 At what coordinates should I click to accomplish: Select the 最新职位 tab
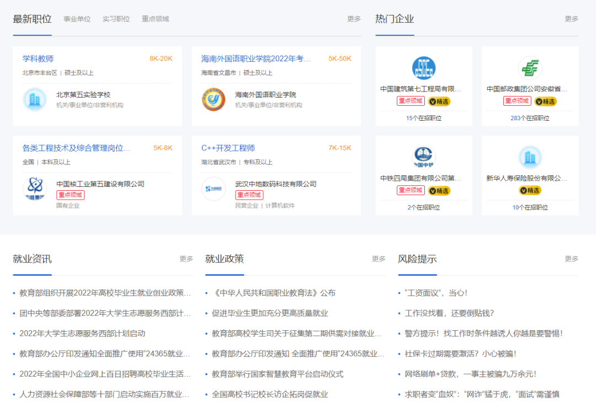click(33, 19)
